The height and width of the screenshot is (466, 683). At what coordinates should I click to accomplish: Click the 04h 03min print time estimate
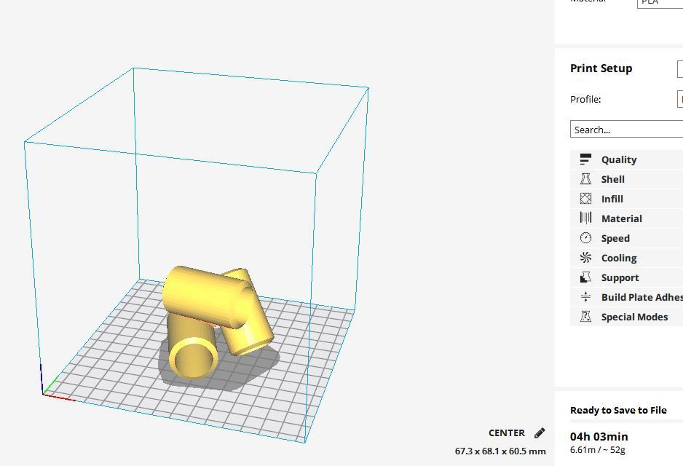click(x=599, y=436)
